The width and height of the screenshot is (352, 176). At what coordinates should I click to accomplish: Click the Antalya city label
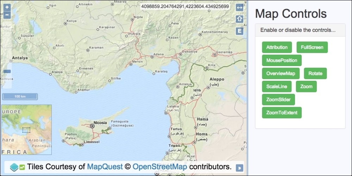pyautogui.click(x=20, y=58)
